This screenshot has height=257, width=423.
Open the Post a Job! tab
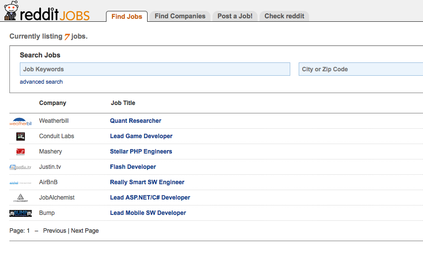click(235, 16)
